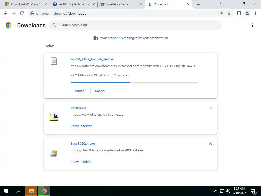This screenshot has height=196, width=261.
Task: Click the Downloads page title
Action: point(31,25)
